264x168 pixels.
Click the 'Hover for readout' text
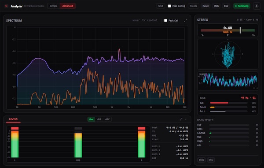click(x=145, y=20)
